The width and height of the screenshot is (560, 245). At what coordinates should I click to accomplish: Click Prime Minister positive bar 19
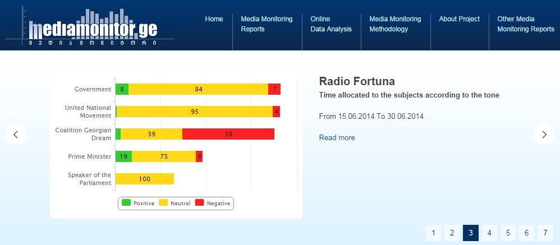coord(124,156)
